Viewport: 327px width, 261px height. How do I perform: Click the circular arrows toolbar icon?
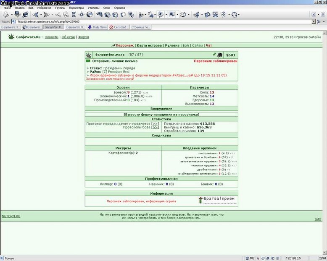coord(235,15)
